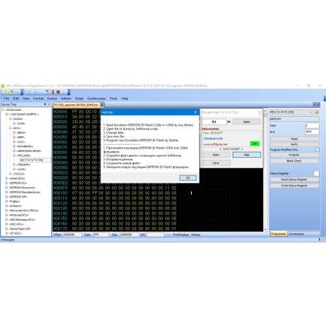Screen dimensions: 326x326
Task: Click the hours value field showing 93
Action: (214, 122)
